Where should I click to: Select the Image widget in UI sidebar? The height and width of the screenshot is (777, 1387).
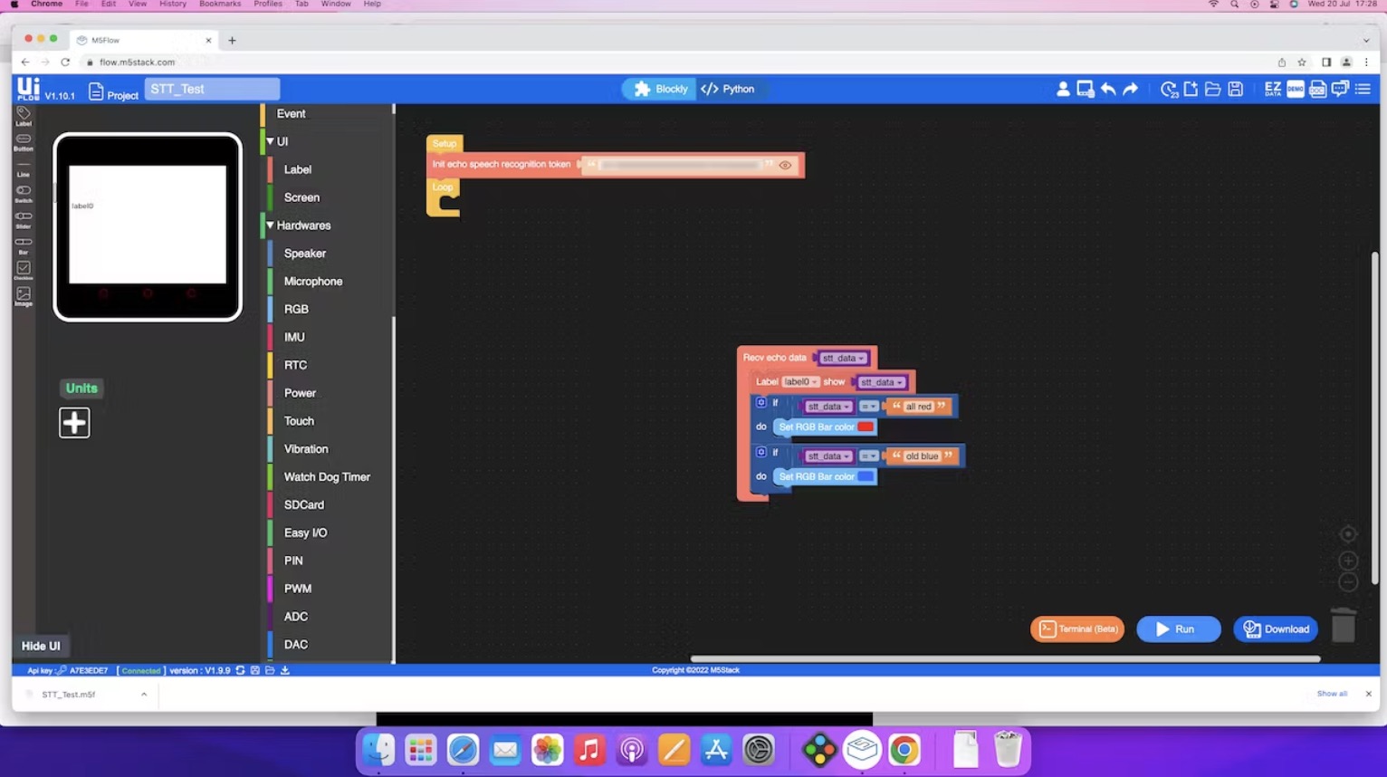(24, 296)
